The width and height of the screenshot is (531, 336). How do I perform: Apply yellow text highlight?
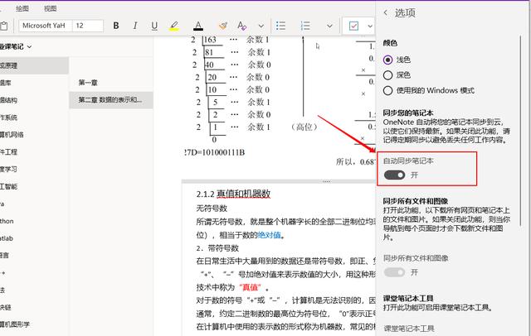pyautogui.click(x=174, y=26)
